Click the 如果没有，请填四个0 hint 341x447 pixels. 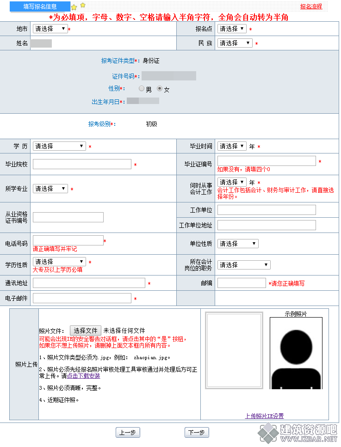coord(244,169)
